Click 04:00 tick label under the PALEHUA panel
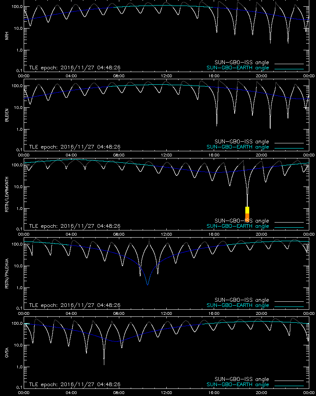This screenshot has height=396, width=316. pos(71,313)
